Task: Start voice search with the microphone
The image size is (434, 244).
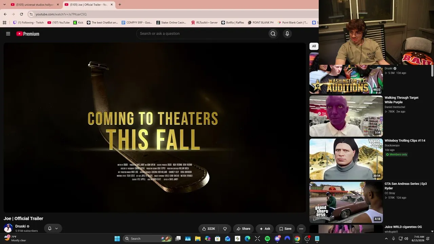Action: coord(287,34)
